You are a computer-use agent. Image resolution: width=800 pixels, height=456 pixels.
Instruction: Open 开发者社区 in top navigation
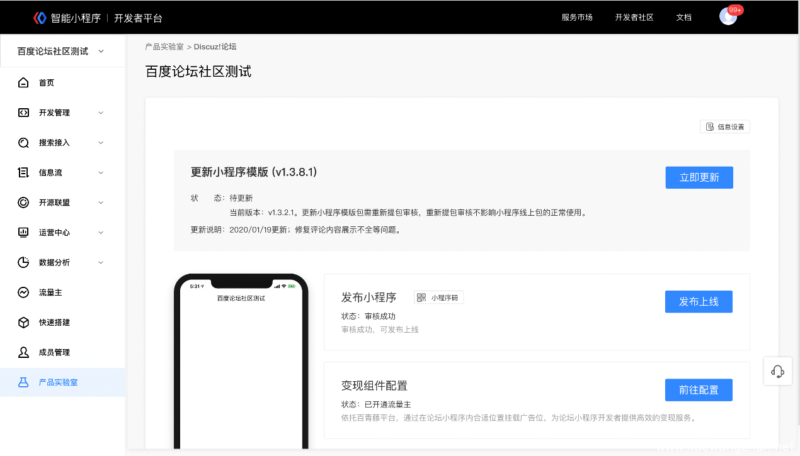click(634, 18)
